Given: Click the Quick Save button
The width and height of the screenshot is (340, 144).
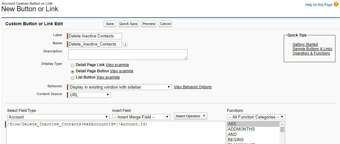Looking at the screenshot, I should 129,24.
